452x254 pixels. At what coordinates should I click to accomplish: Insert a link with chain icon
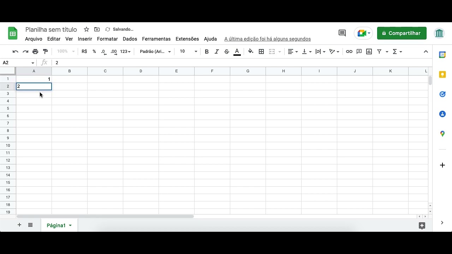tap(349, 52)
